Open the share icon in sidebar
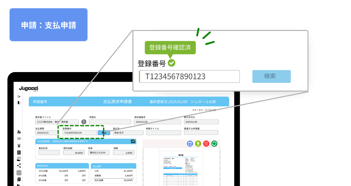 pyautogui.click(x=19, y=166)
